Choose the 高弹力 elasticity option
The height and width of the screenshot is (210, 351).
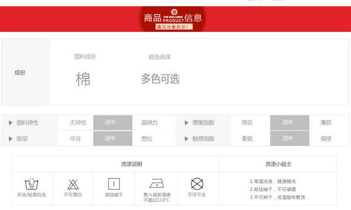(x=149, y=123)
